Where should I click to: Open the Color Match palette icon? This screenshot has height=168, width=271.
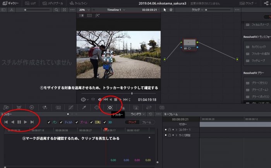(x=19, y=107)
